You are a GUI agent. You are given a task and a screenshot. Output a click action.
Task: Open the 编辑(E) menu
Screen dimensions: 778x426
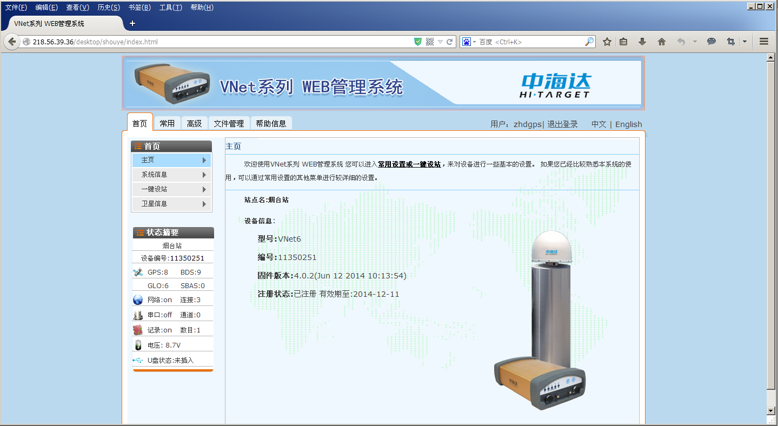[x=46, y=8]
